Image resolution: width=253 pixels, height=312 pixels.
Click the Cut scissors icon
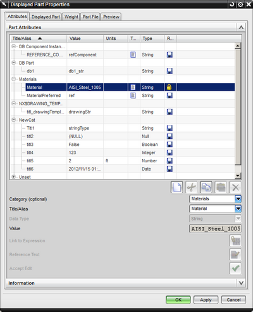(192, 187)
